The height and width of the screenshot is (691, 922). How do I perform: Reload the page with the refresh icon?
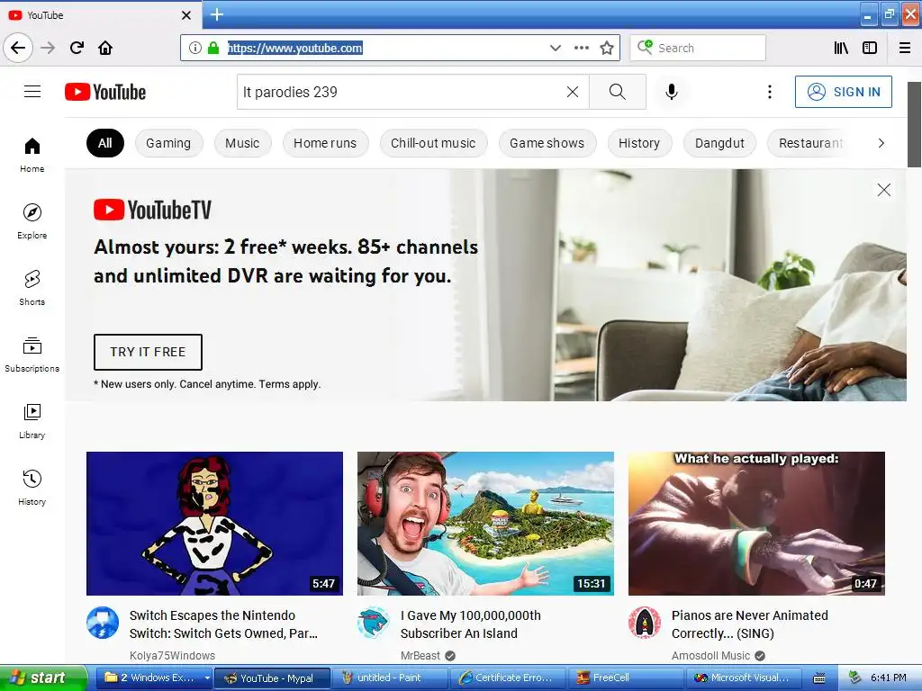(77, 48)
